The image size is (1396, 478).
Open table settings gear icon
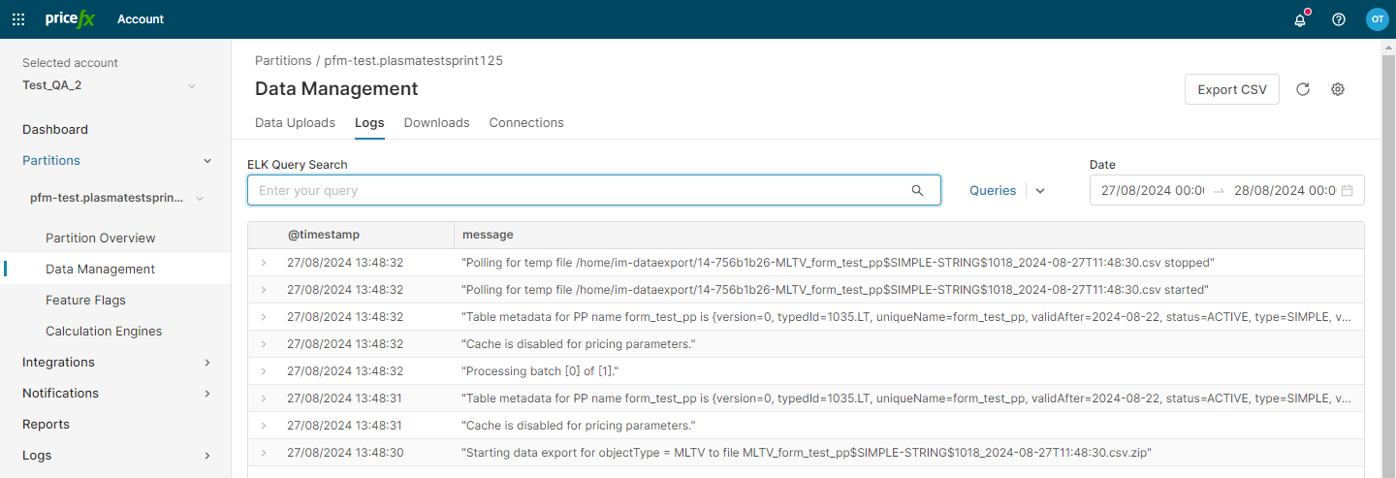(1338, 89)
